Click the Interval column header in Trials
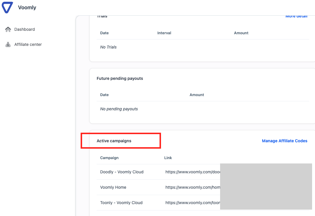 click(x=164, y=33)
